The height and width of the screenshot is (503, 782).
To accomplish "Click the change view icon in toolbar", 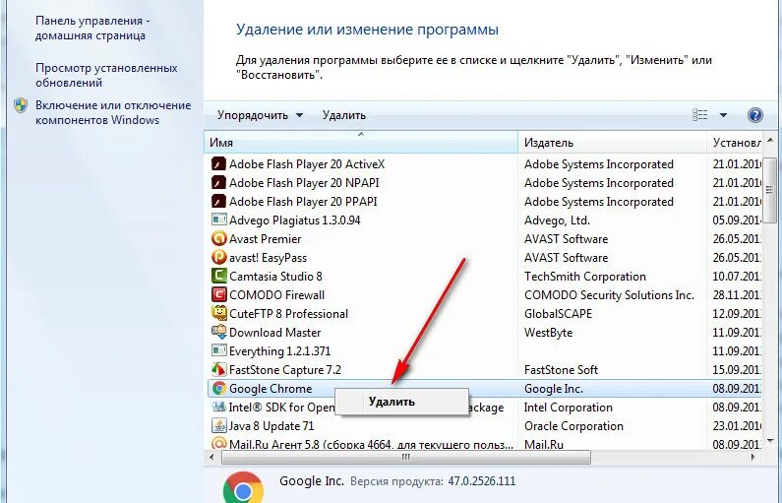I will (699, 115).
